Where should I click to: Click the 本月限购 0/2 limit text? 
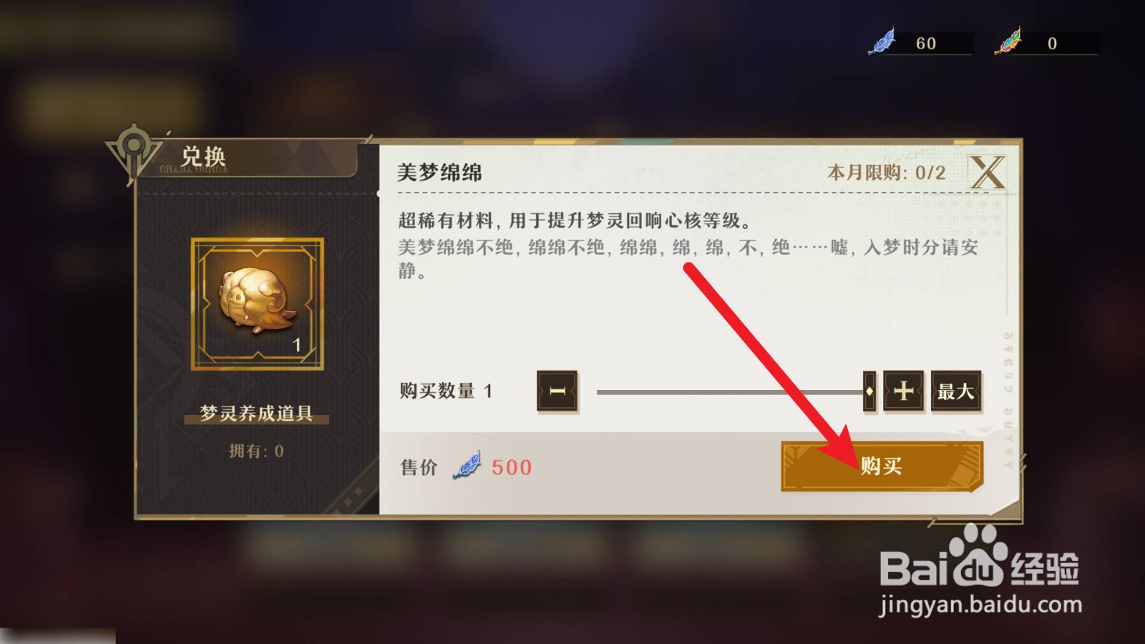(887, 172)
